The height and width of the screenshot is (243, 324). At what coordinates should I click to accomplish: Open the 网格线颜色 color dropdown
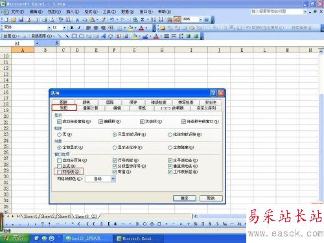113,179
